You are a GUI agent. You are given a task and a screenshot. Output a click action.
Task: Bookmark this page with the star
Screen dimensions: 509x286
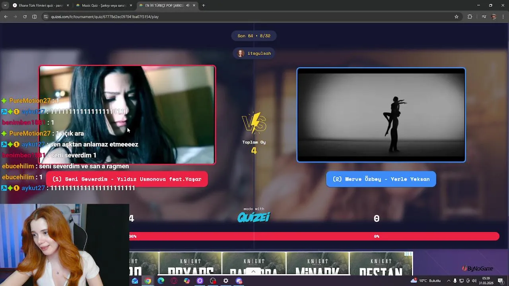point(457,17)
